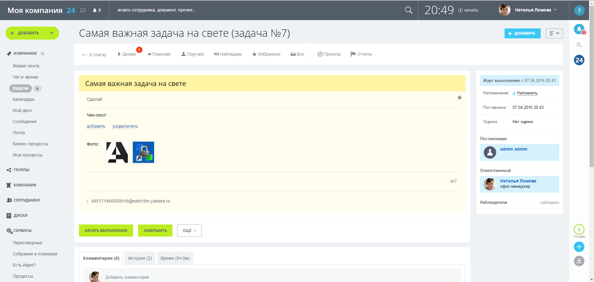Open the Наблюдаю task filter
594x282 pixels.
click(x=228, y=54)
